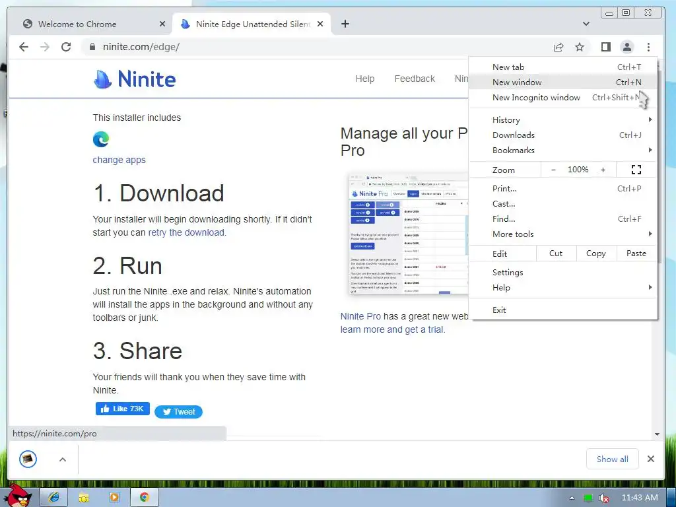Click the fullscreen icon in Zoom row
The image size is (676, 507).
[x=636, y=170]
